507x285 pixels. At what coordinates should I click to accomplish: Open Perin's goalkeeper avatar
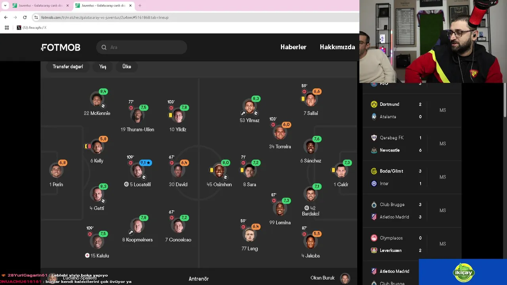56,171
